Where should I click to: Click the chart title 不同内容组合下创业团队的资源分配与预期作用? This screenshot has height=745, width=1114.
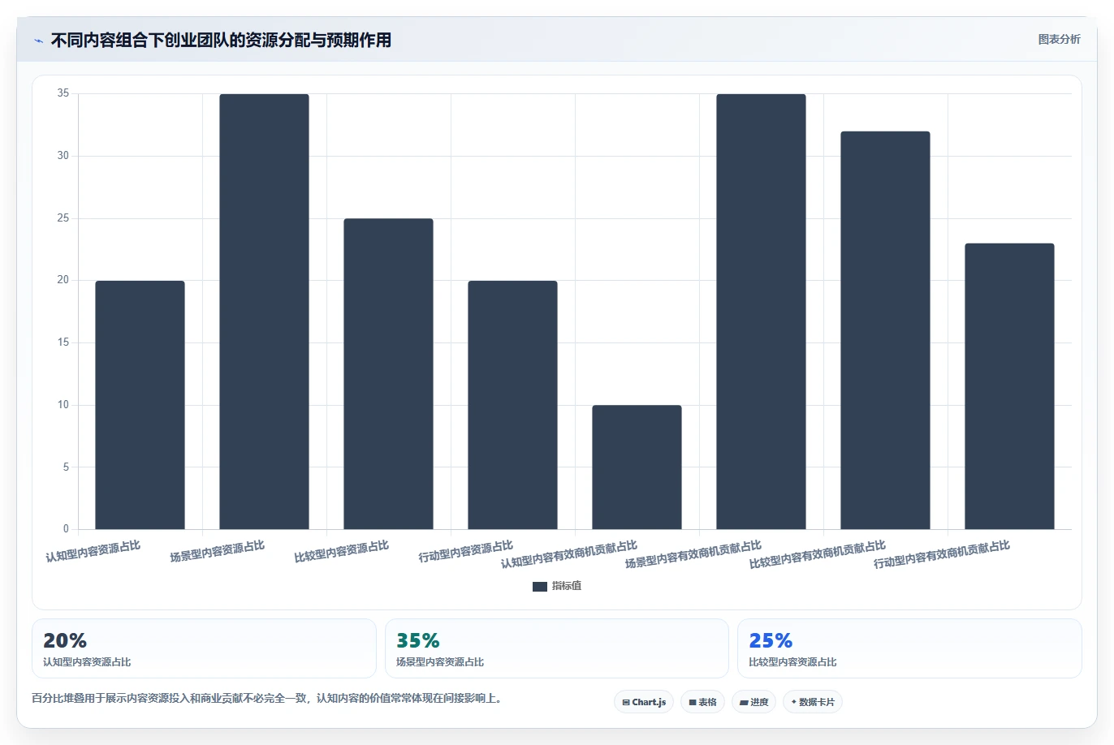[x=221, y=41]
